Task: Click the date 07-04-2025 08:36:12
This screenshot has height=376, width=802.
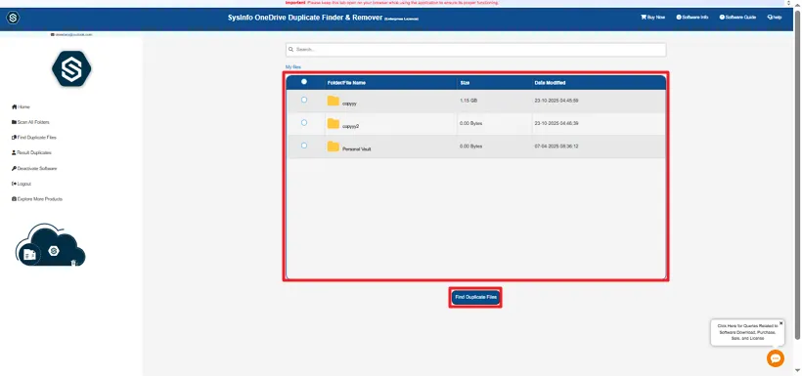Action: coord(557,146)
